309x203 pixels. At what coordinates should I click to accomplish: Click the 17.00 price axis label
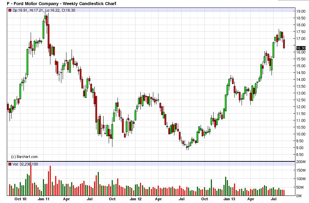point(301,39)
